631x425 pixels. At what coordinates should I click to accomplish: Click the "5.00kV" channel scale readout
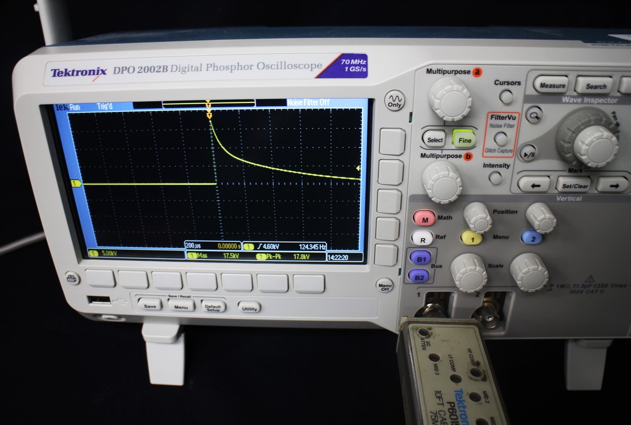(109, 253)
